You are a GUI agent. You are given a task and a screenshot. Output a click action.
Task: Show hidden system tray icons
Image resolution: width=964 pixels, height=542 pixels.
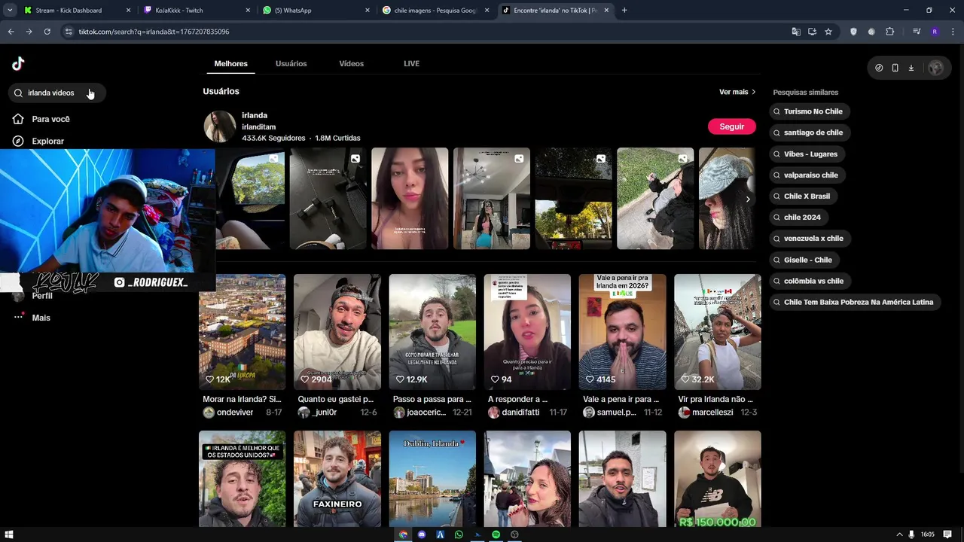coord(898,534)
